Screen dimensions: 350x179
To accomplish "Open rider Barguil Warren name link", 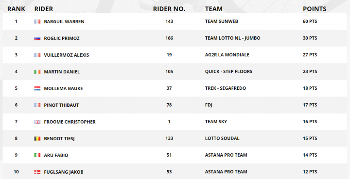I will pyautogui.click(x=64, y=22).
